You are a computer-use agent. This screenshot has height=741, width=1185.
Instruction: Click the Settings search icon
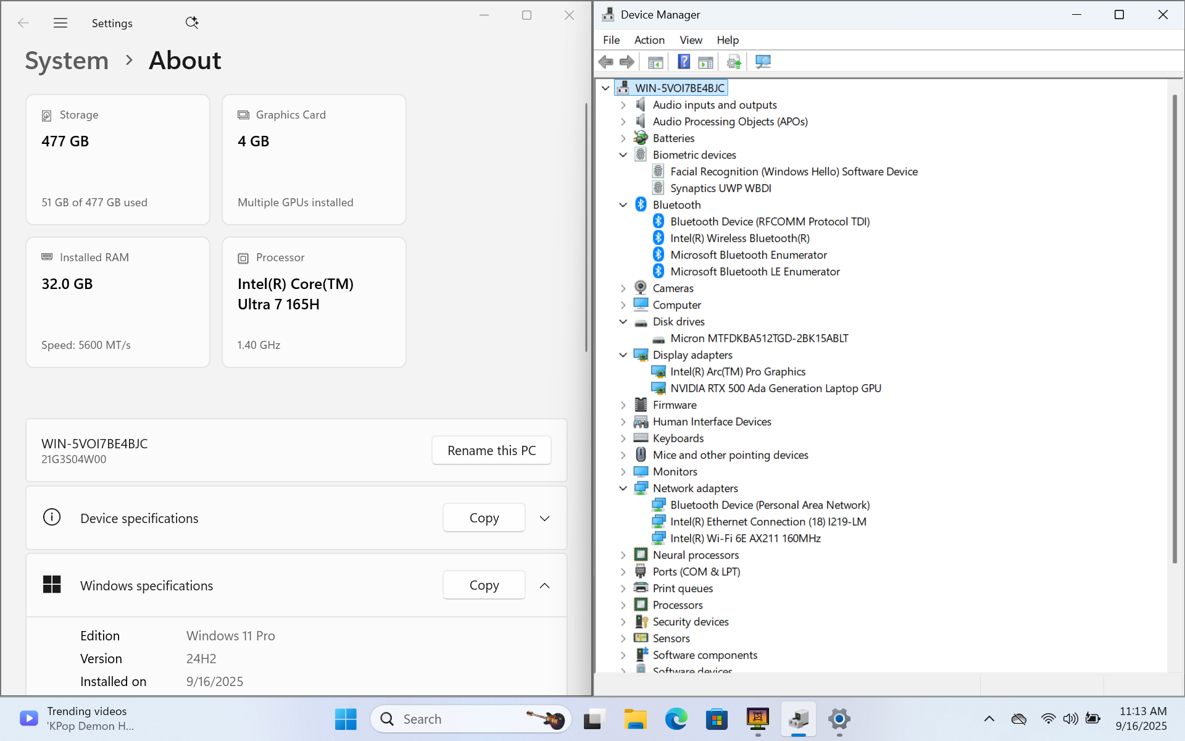pos(192,23)
